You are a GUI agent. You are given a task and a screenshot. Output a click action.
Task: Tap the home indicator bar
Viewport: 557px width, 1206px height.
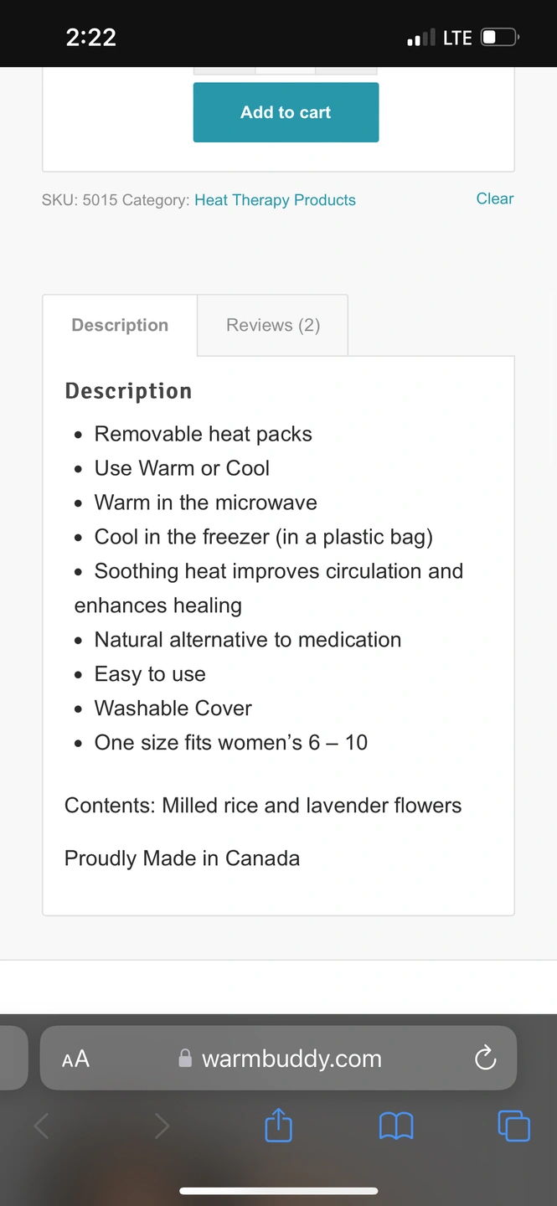point(278,1191)
